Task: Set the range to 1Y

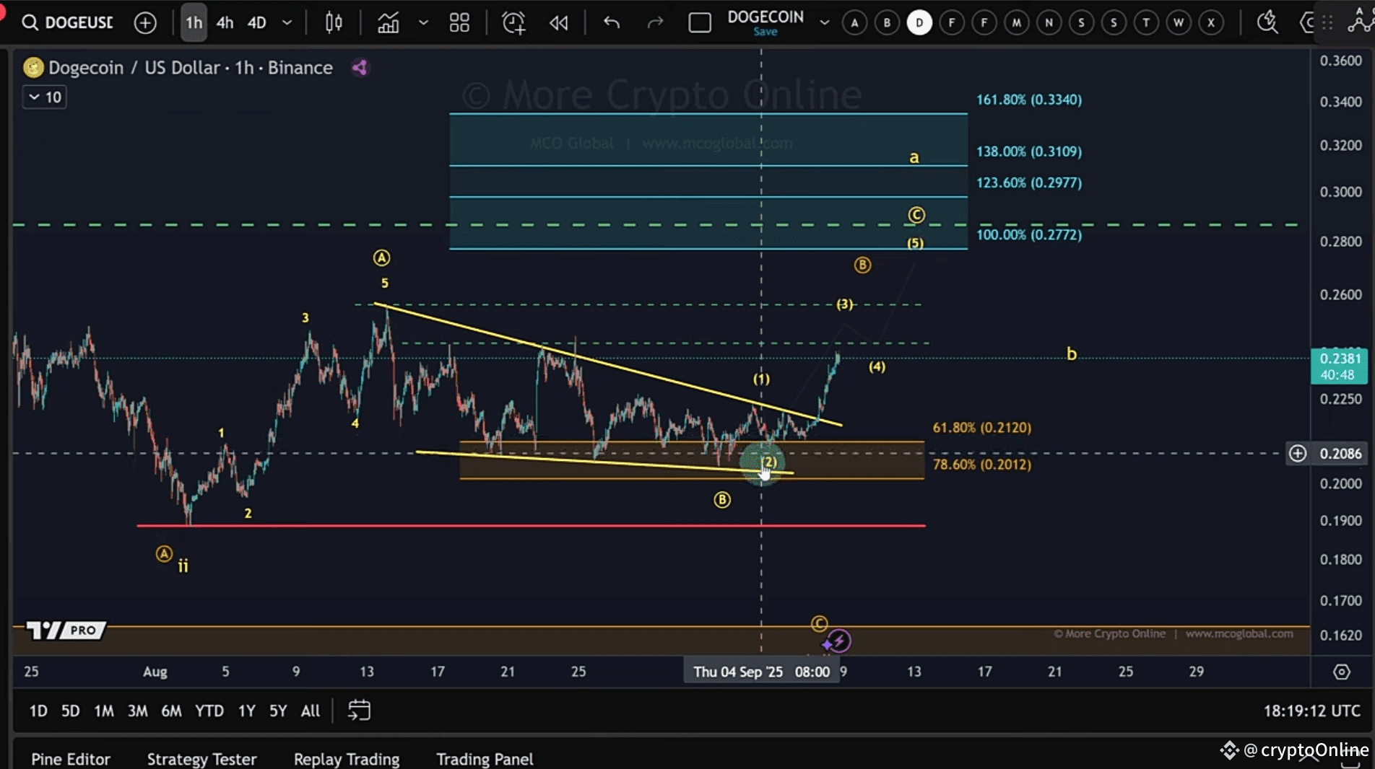Action: tap(246, 711)
